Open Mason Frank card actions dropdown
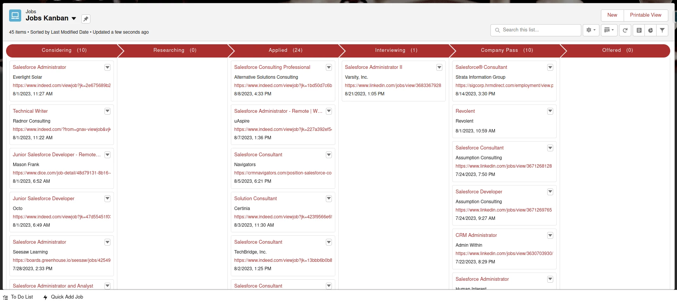Screen dimensions: 677x305 (107, 155)
